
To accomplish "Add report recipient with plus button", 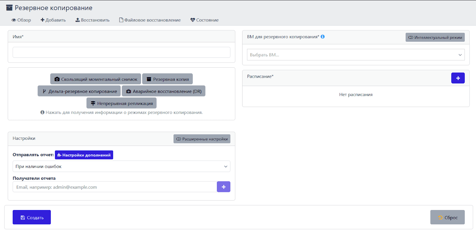I will [223, 187].
